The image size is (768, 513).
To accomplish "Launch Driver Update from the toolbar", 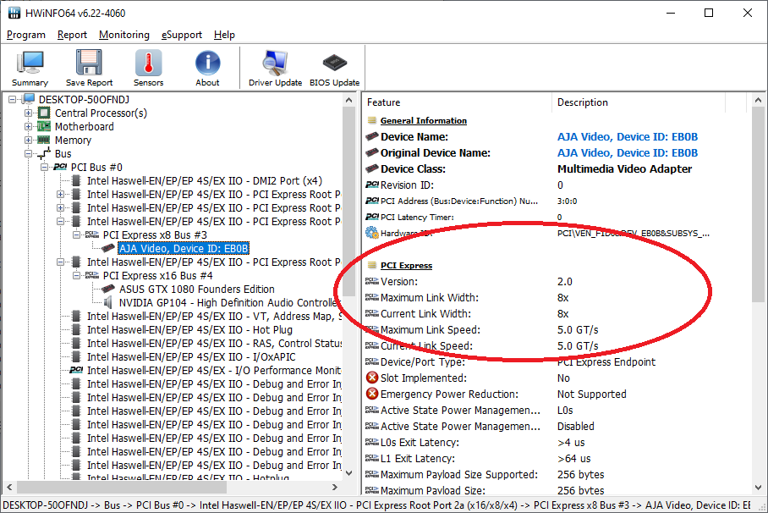I will tap(273, 61).
